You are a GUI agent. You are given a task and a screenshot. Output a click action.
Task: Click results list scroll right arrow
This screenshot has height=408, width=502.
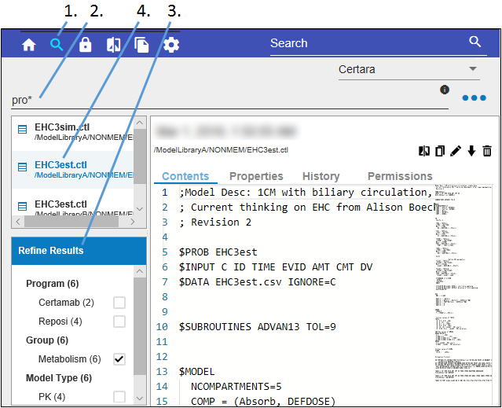pos(132,222)
